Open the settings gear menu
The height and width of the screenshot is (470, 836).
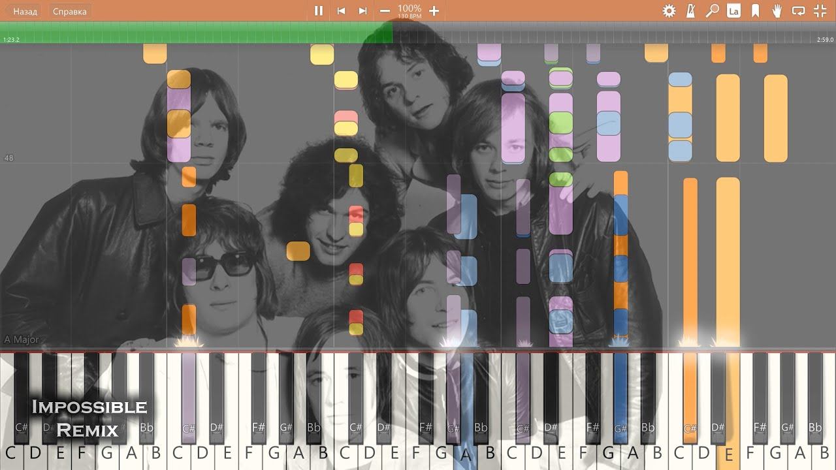click(669, 10)
